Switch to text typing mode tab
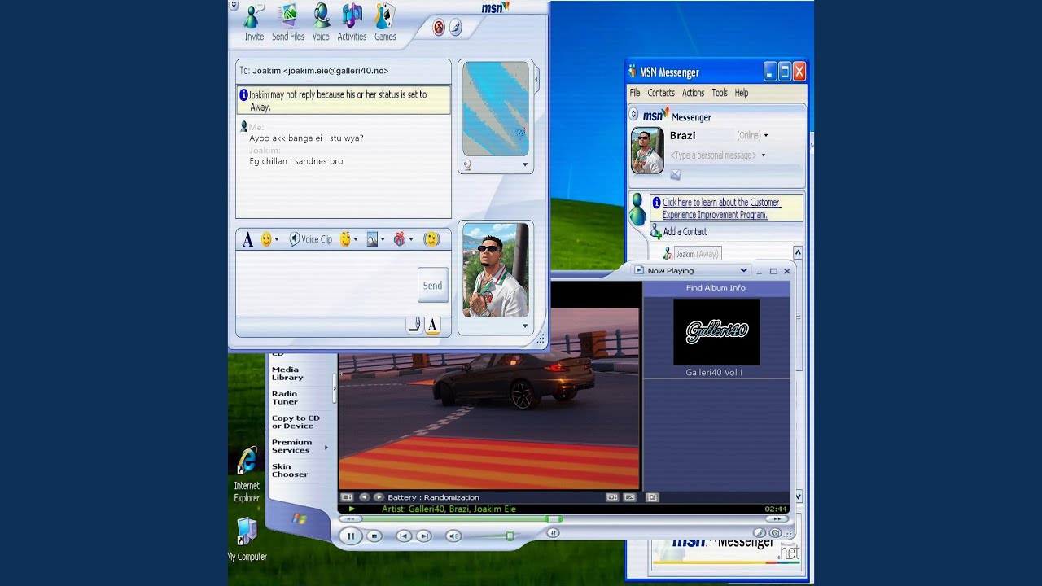This screenshot has height=586, width=1042. [432, 326]
